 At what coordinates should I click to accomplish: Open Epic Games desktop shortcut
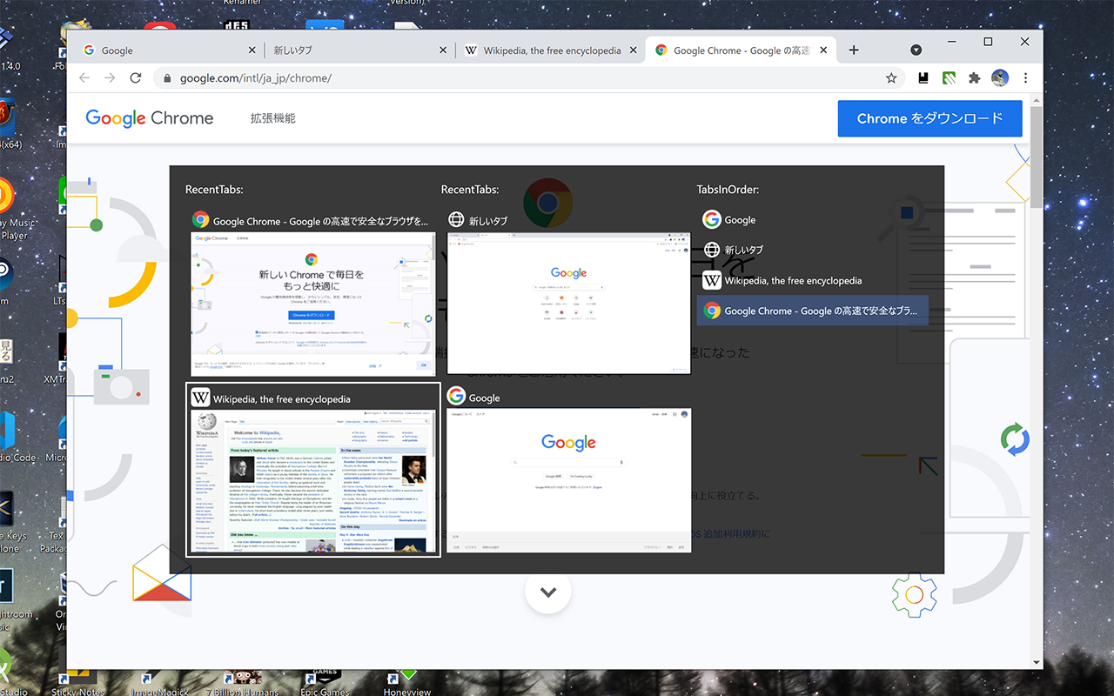tap(325, 683)
